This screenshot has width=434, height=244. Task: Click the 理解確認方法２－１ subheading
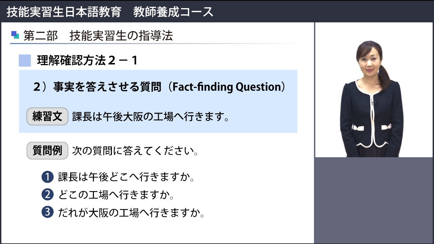(x=87, y=61)
